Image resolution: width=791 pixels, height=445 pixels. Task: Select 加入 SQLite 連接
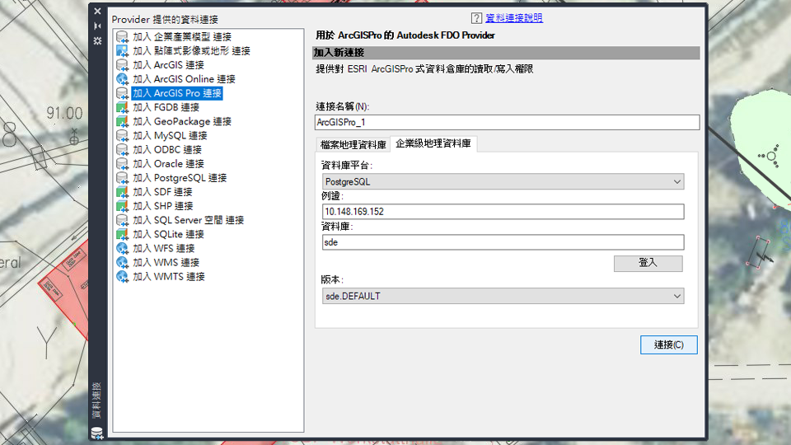point(168,235)
